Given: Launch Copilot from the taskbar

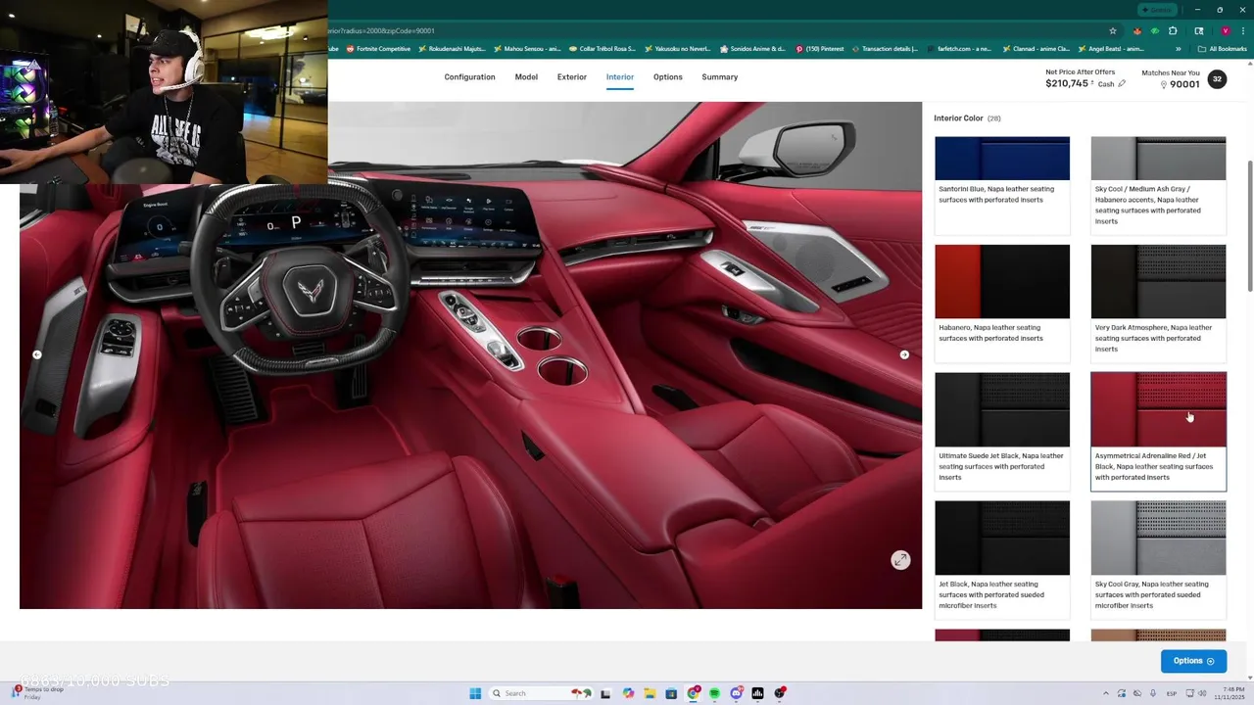Looking at the screenshot, I should [x=628, y=693].
